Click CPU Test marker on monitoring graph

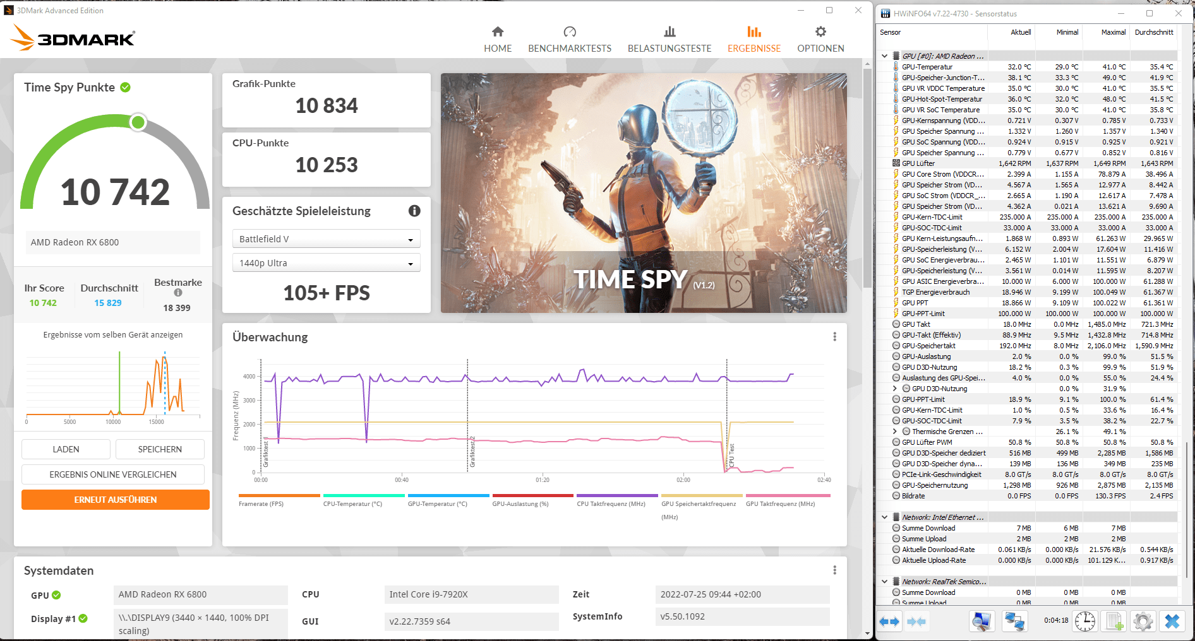[x=731, y=456]
